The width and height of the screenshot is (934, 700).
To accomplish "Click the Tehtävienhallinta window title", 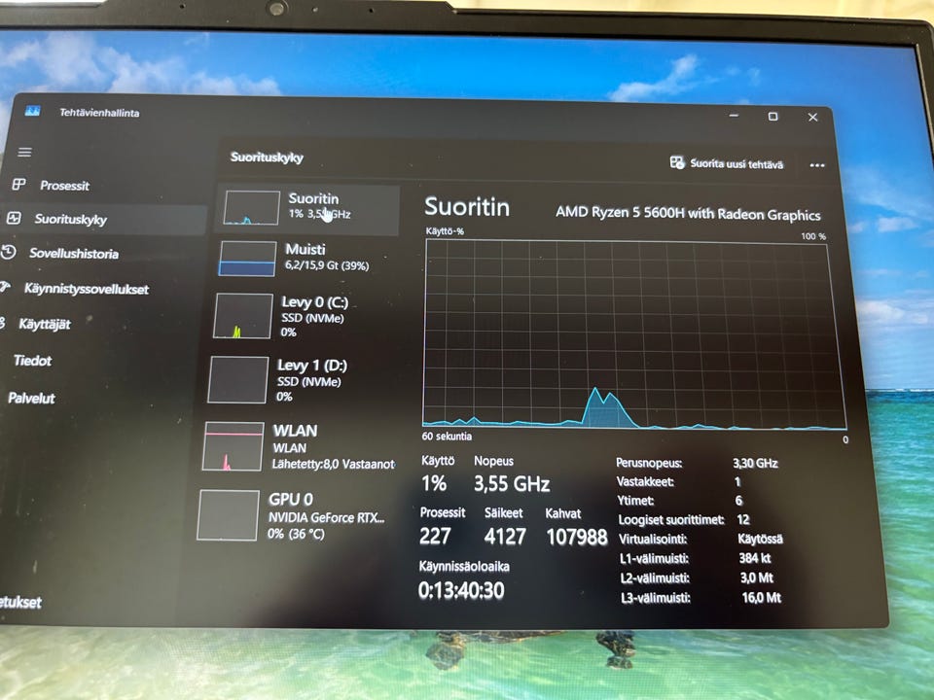I will tap(99, 113).
